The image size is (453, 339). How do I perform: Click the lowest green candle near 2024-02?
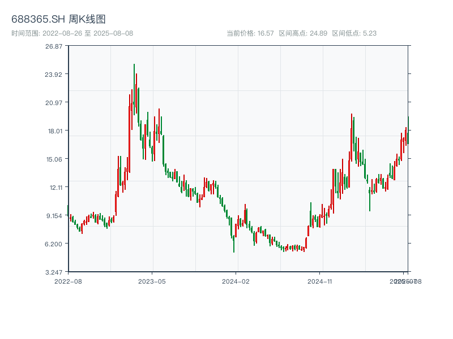pos(234,244)
